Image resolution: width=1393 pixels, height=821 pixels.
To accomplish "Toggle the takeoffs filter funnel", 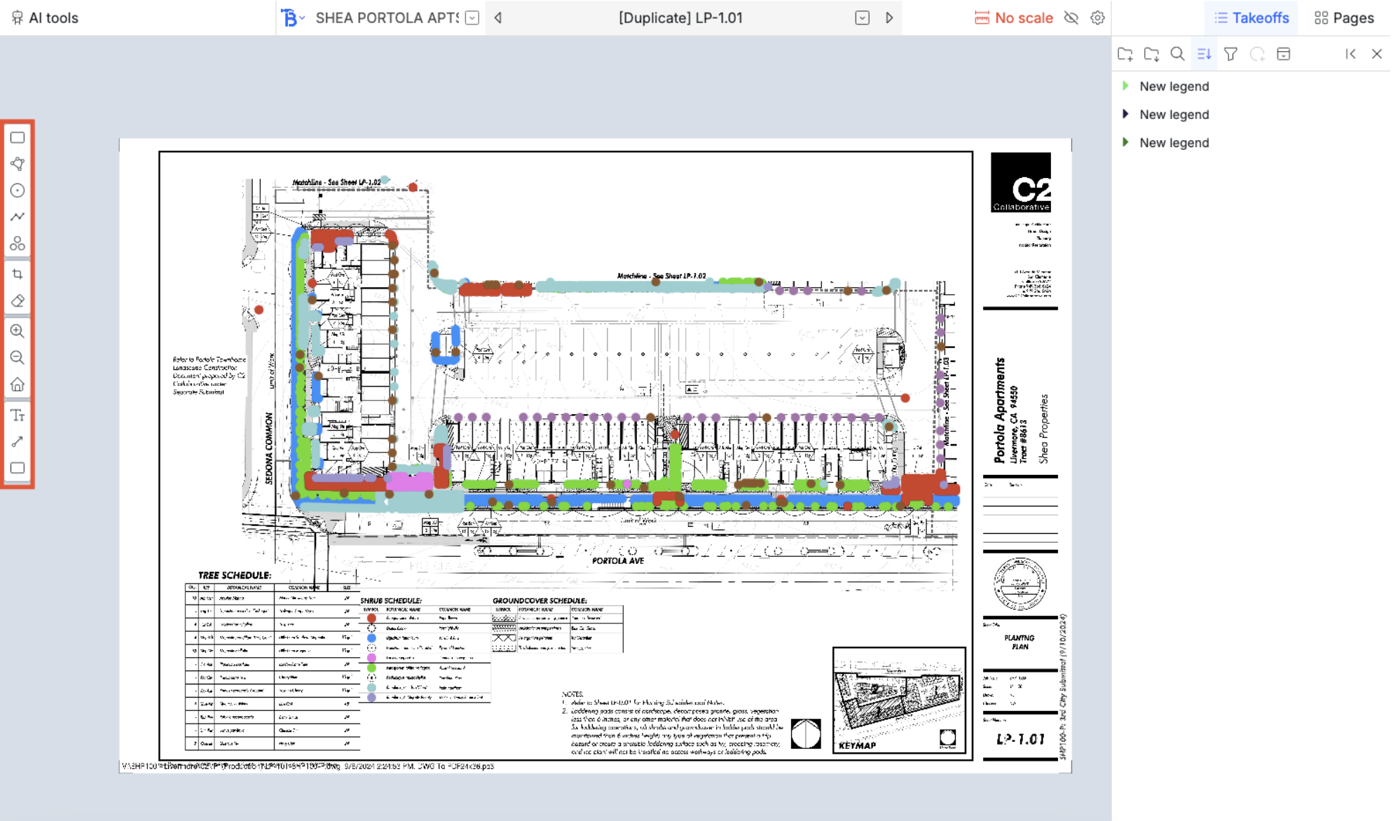I will [1230, 54].
